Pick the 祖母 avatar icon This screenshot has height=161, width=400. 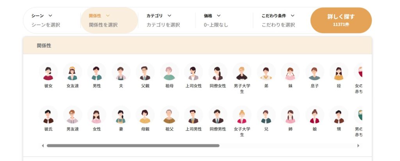point(169,72)
